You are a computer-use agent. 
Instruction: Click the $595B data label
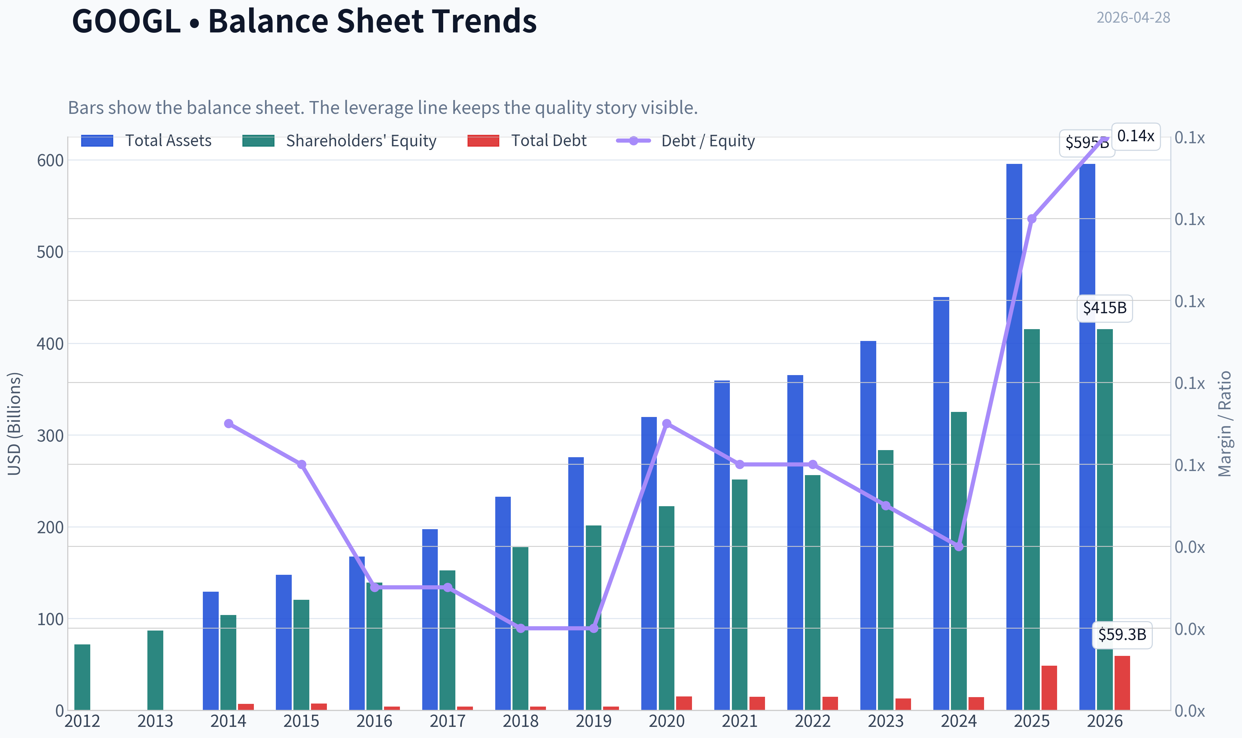coord(1087,143)
